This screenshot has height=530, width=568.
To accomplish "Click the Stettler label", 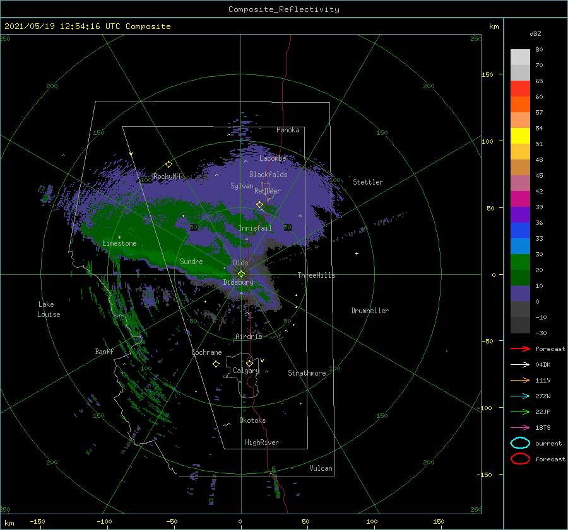I will pyautogui.click(x=368, y=182).
